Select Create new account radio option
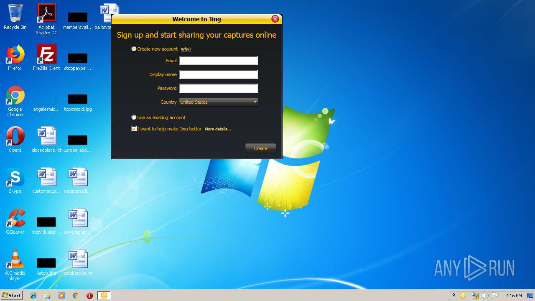 coord(134,49)
